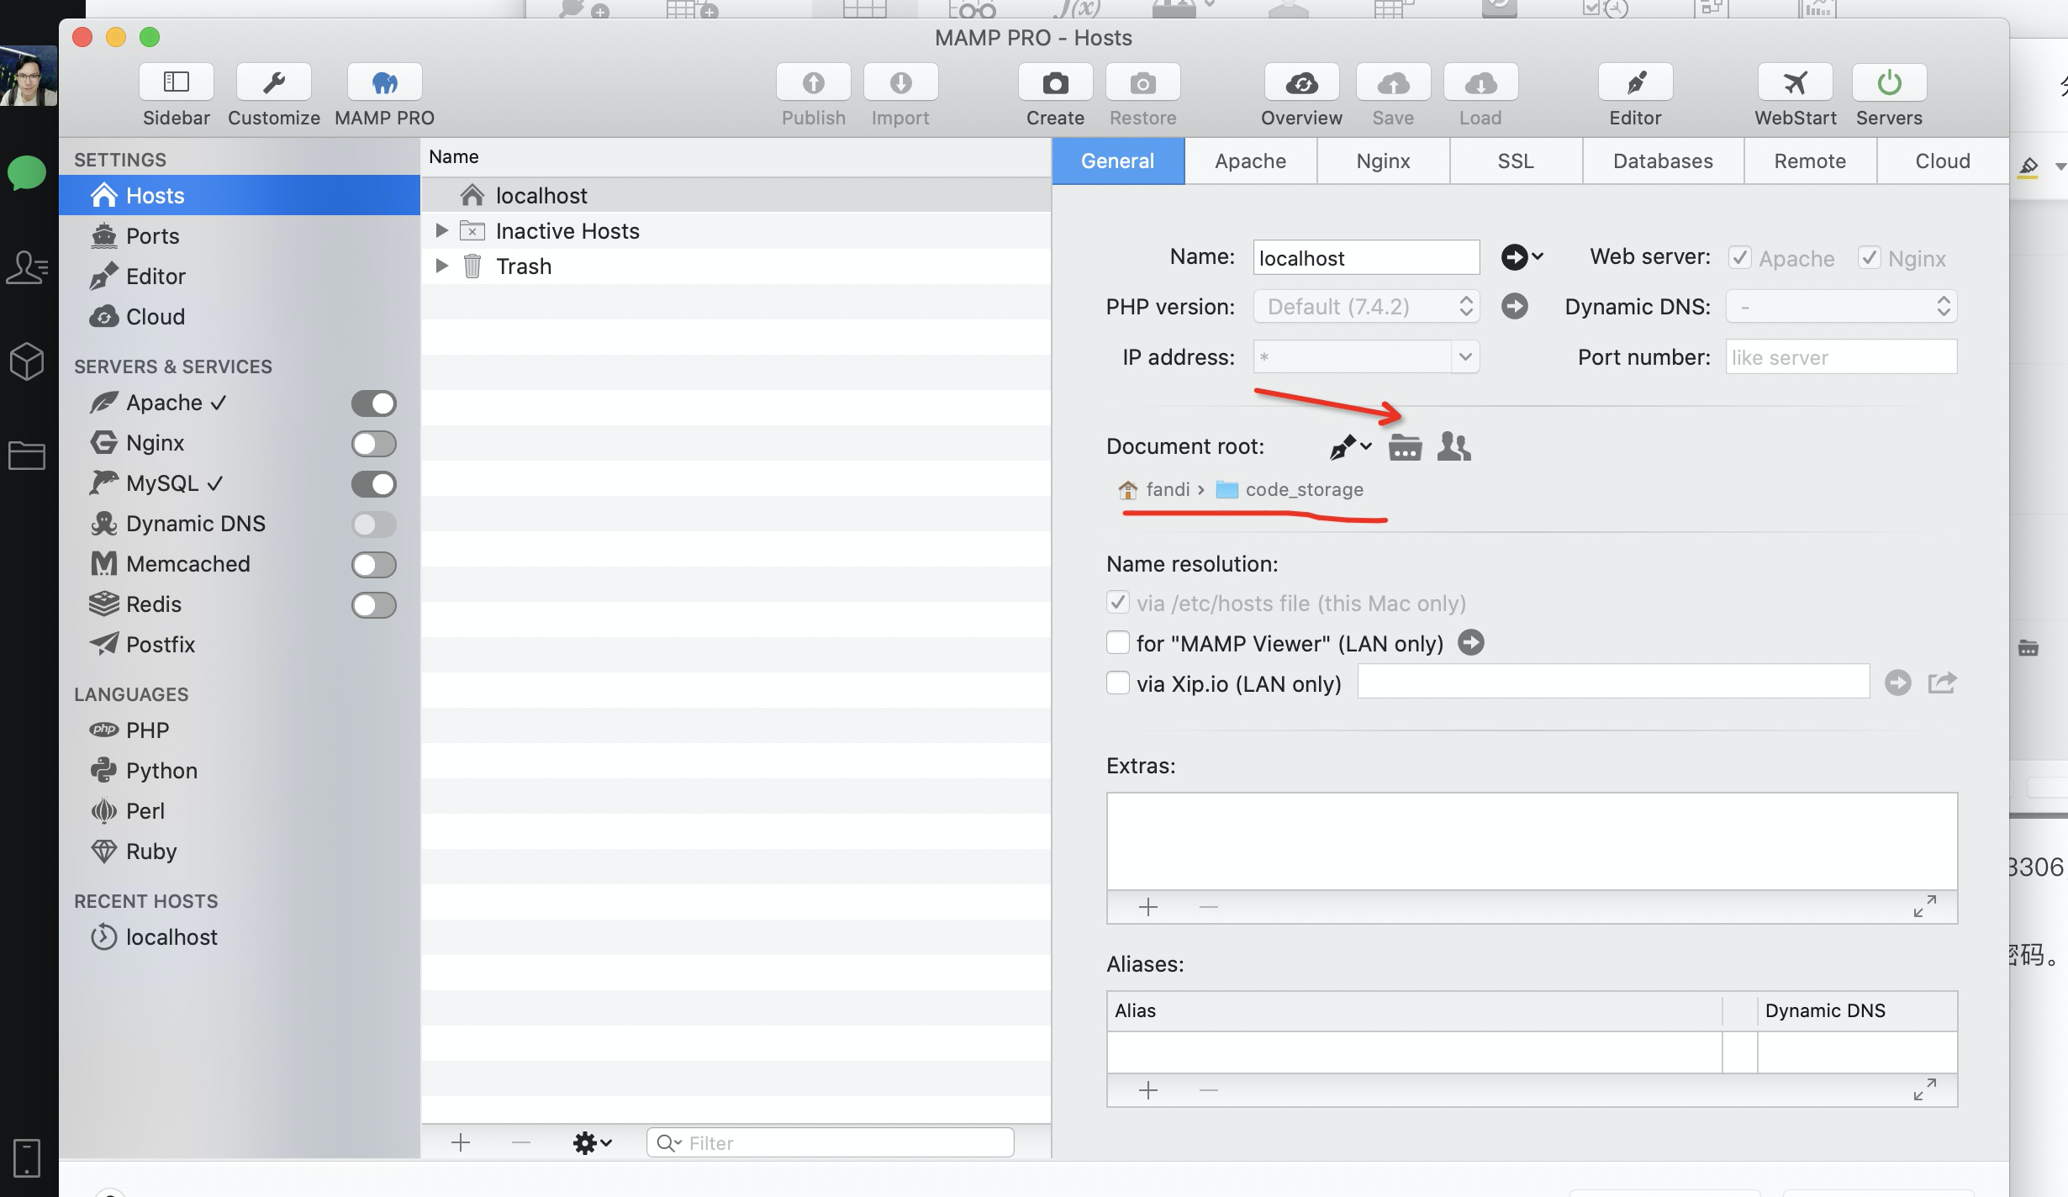Open the PHP version dropdown
The width and height of the screenshot is (2068, 1197).
point(1367,306)
